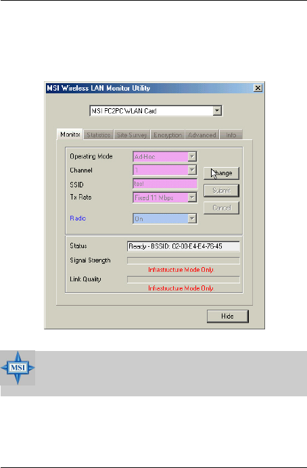
Task: Click the Submit button
Action: 221,191
